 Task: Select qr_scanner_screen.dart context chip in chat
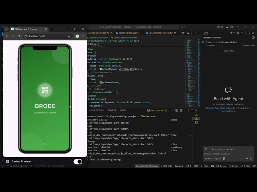(221, 149)
